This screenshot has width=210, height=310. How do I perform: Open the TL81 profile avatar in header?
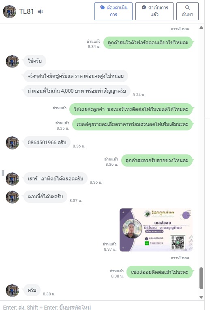point(9,11)
